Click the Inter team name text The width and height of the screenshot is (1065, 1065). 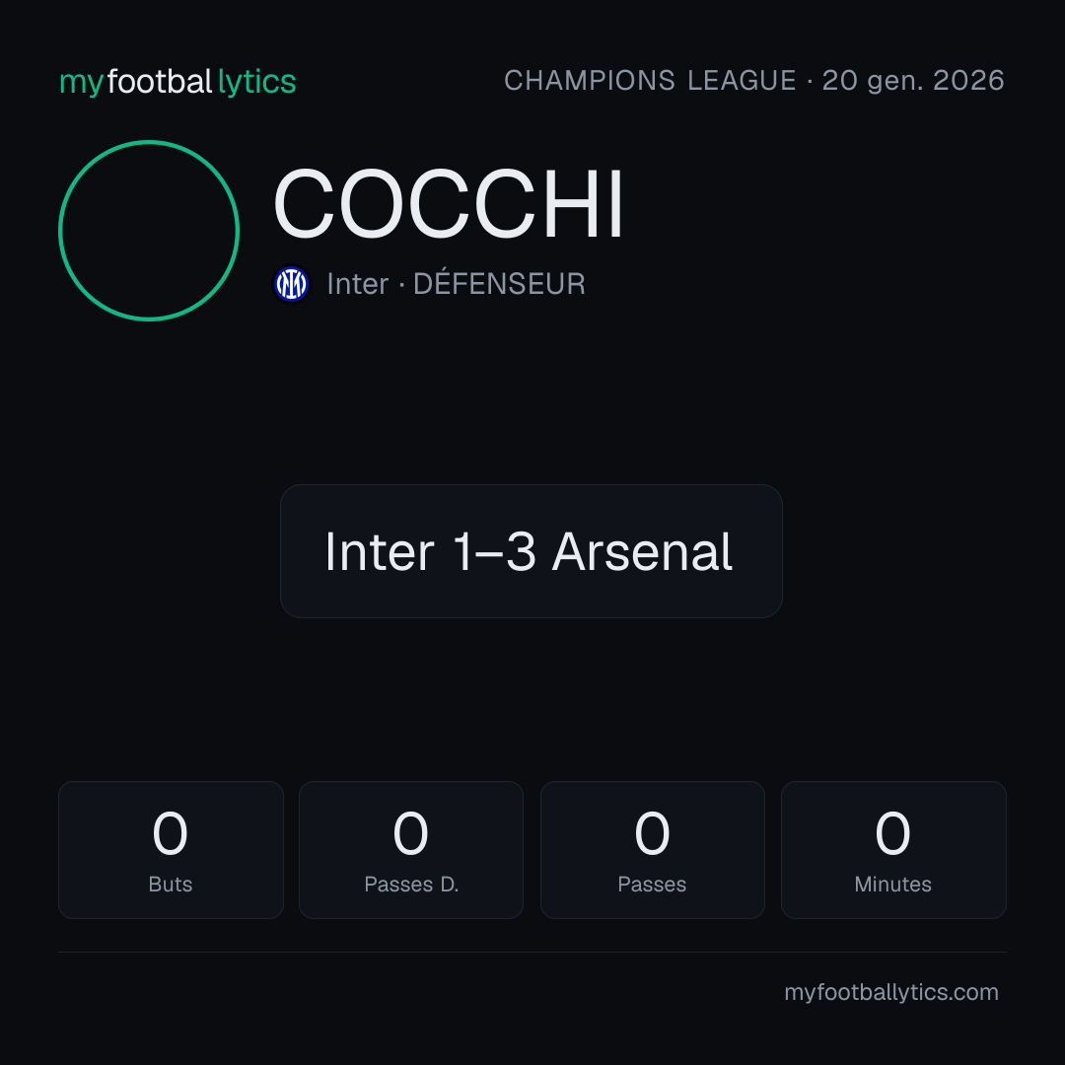(358, 284)
